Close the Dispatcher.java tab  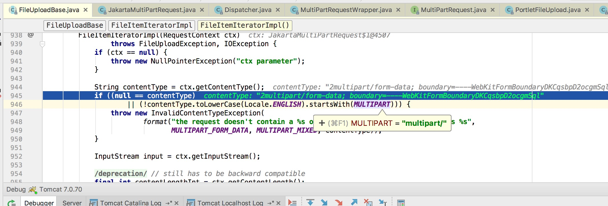[278, 10]
